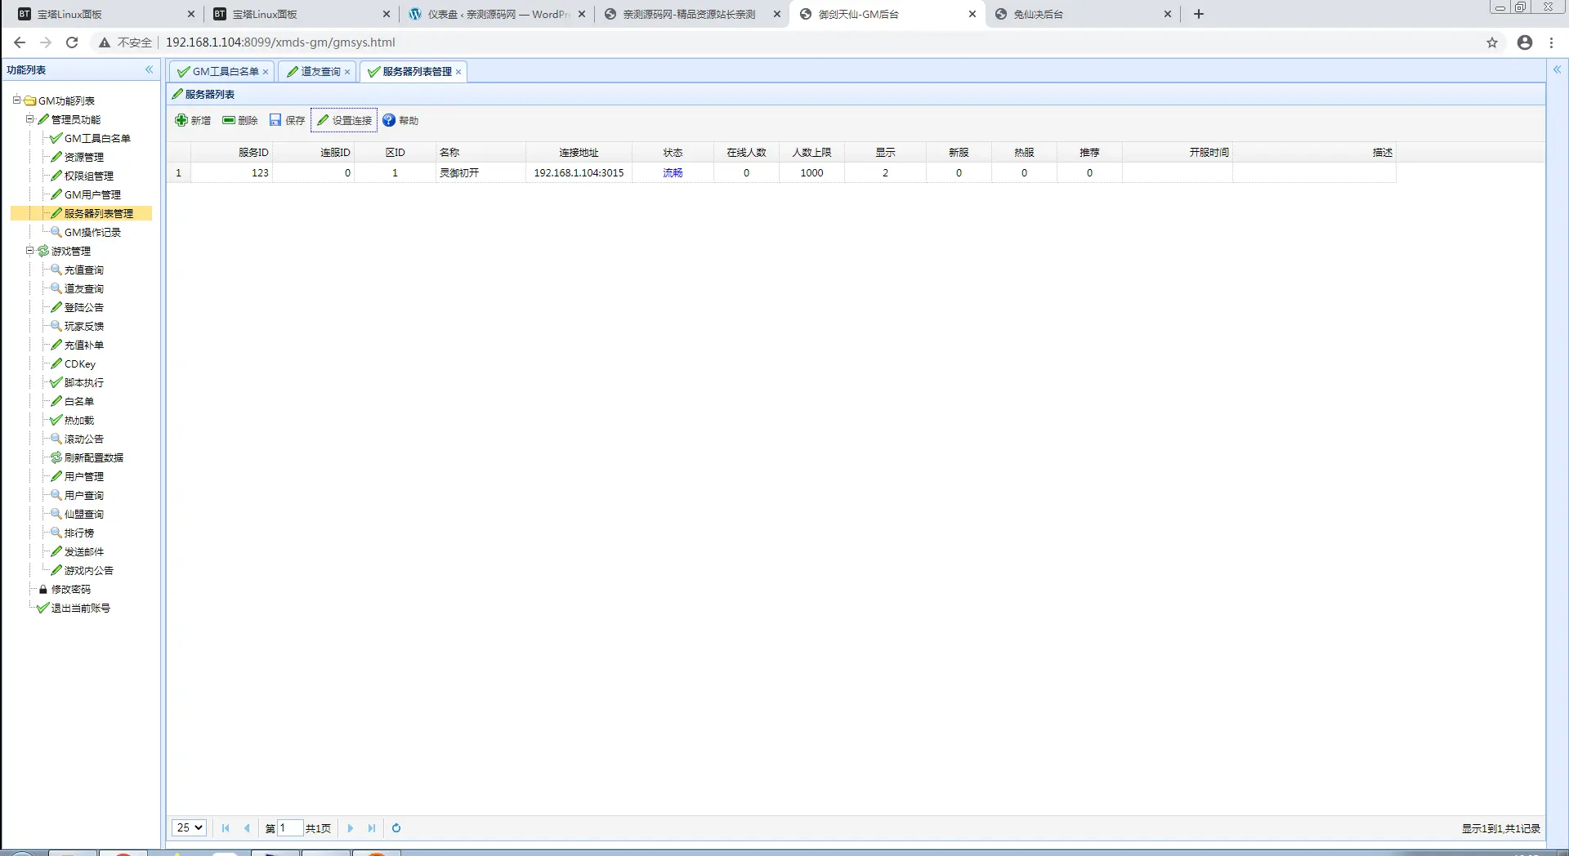
Task: Bookmark this page with the star
Action: pyautogui.click(x=1492, y=42)
